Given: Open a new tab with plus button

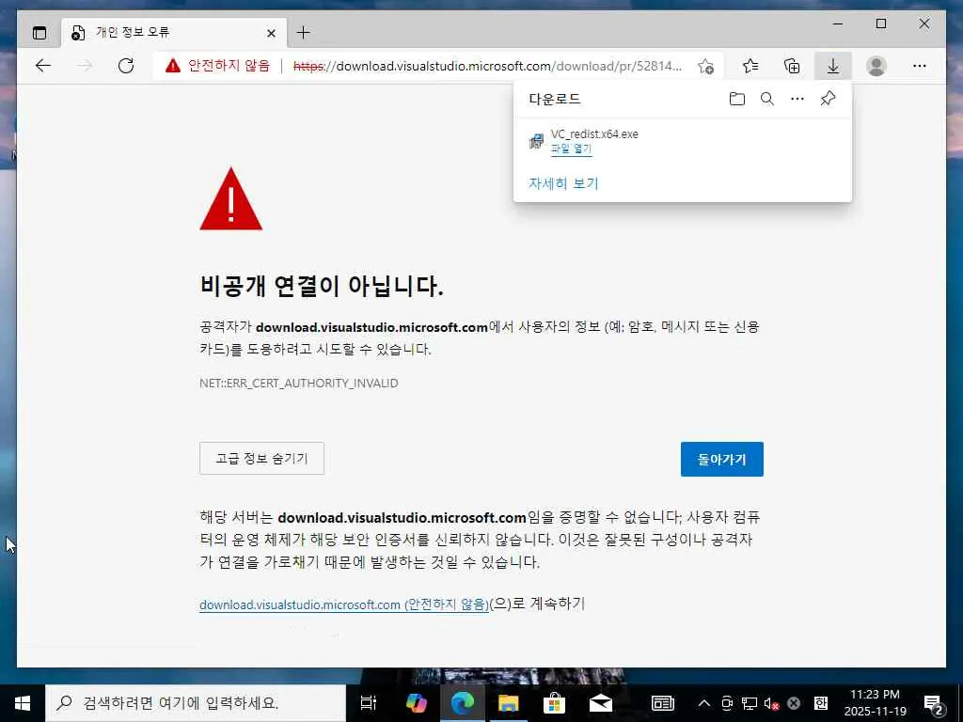Looking at the screenshot, I should tap(304, 33).
